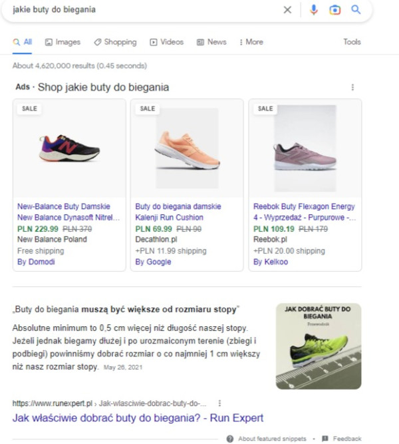Click About featured snippets help icon
399x444 pixels.
click(x=229, y=439)
